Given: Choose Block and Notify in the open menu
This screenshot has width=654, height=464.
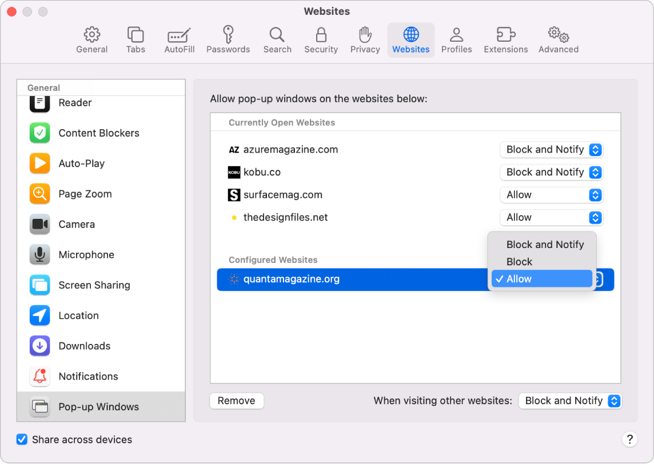Looking at the screenshot, I should pyautogui.click(x=545, y=244).
